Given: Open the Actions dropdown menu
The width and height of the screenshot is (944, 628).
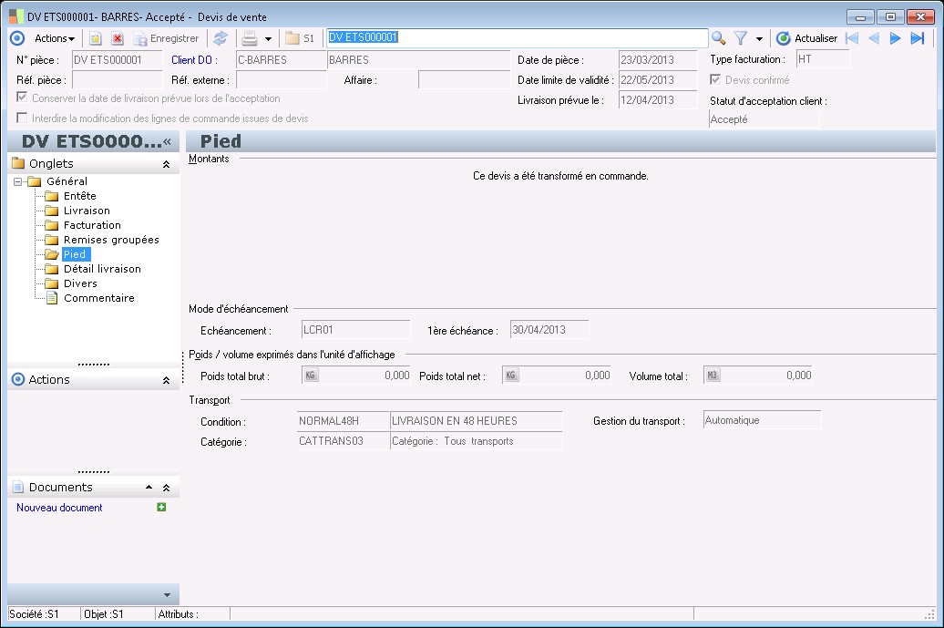Looking at the screenshot, I should [x=55, y=38].
